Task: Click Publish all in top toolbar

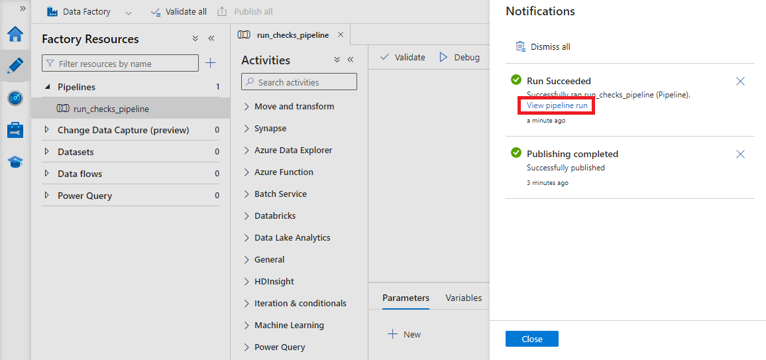Action: (245, 12)
